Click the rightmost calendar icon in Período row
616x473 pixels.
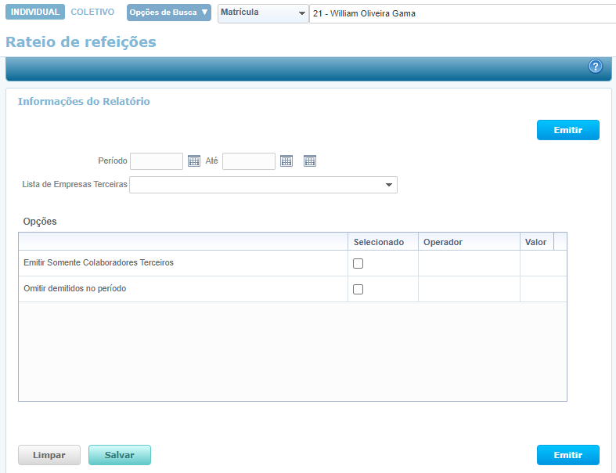(x=310, y=161)
